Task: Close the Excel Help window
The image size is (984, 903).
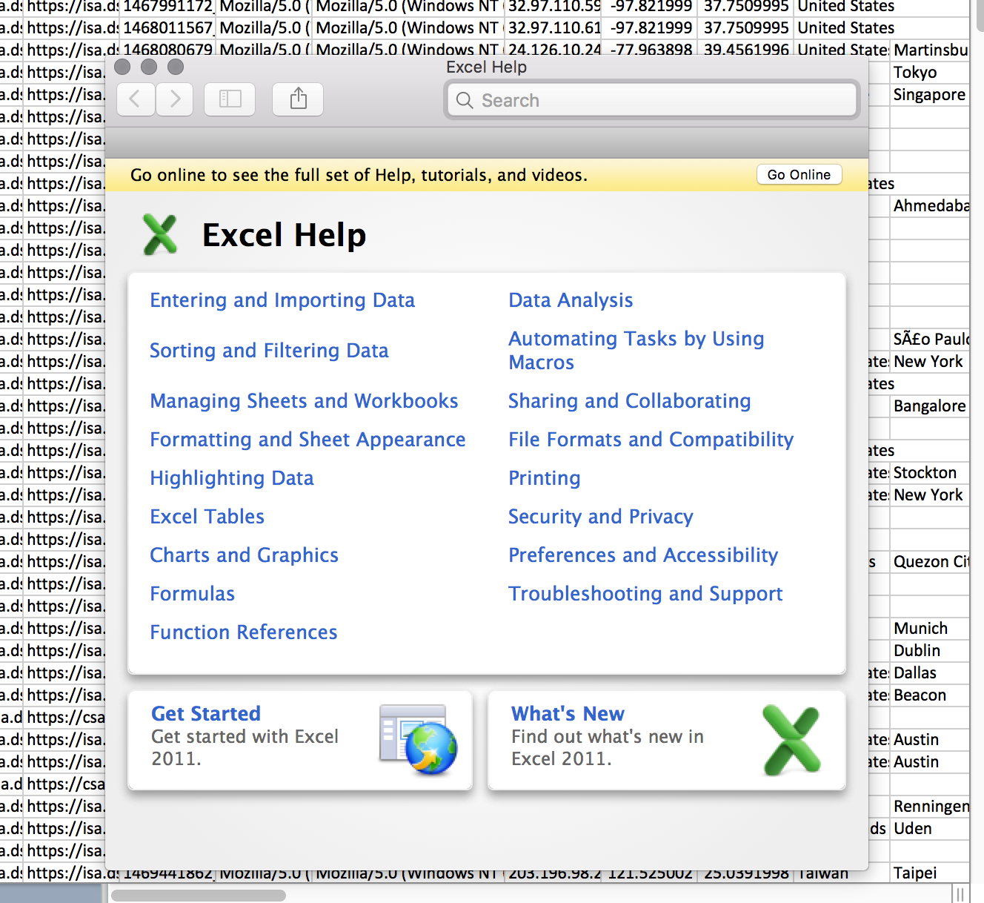Action: pos(122,67)
